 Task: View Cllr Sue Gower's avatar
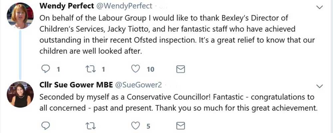(x=20, y=94)
